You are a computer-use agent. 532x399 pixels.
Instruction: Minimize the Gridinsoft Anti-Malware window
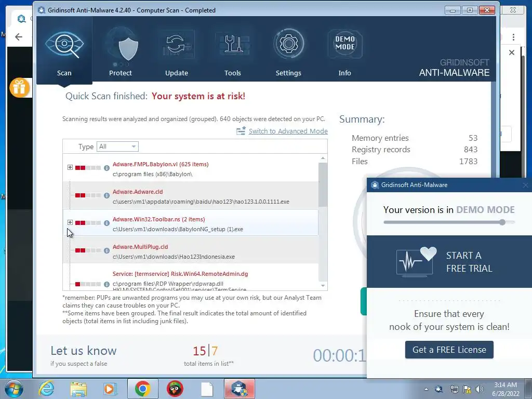[453, 10]
